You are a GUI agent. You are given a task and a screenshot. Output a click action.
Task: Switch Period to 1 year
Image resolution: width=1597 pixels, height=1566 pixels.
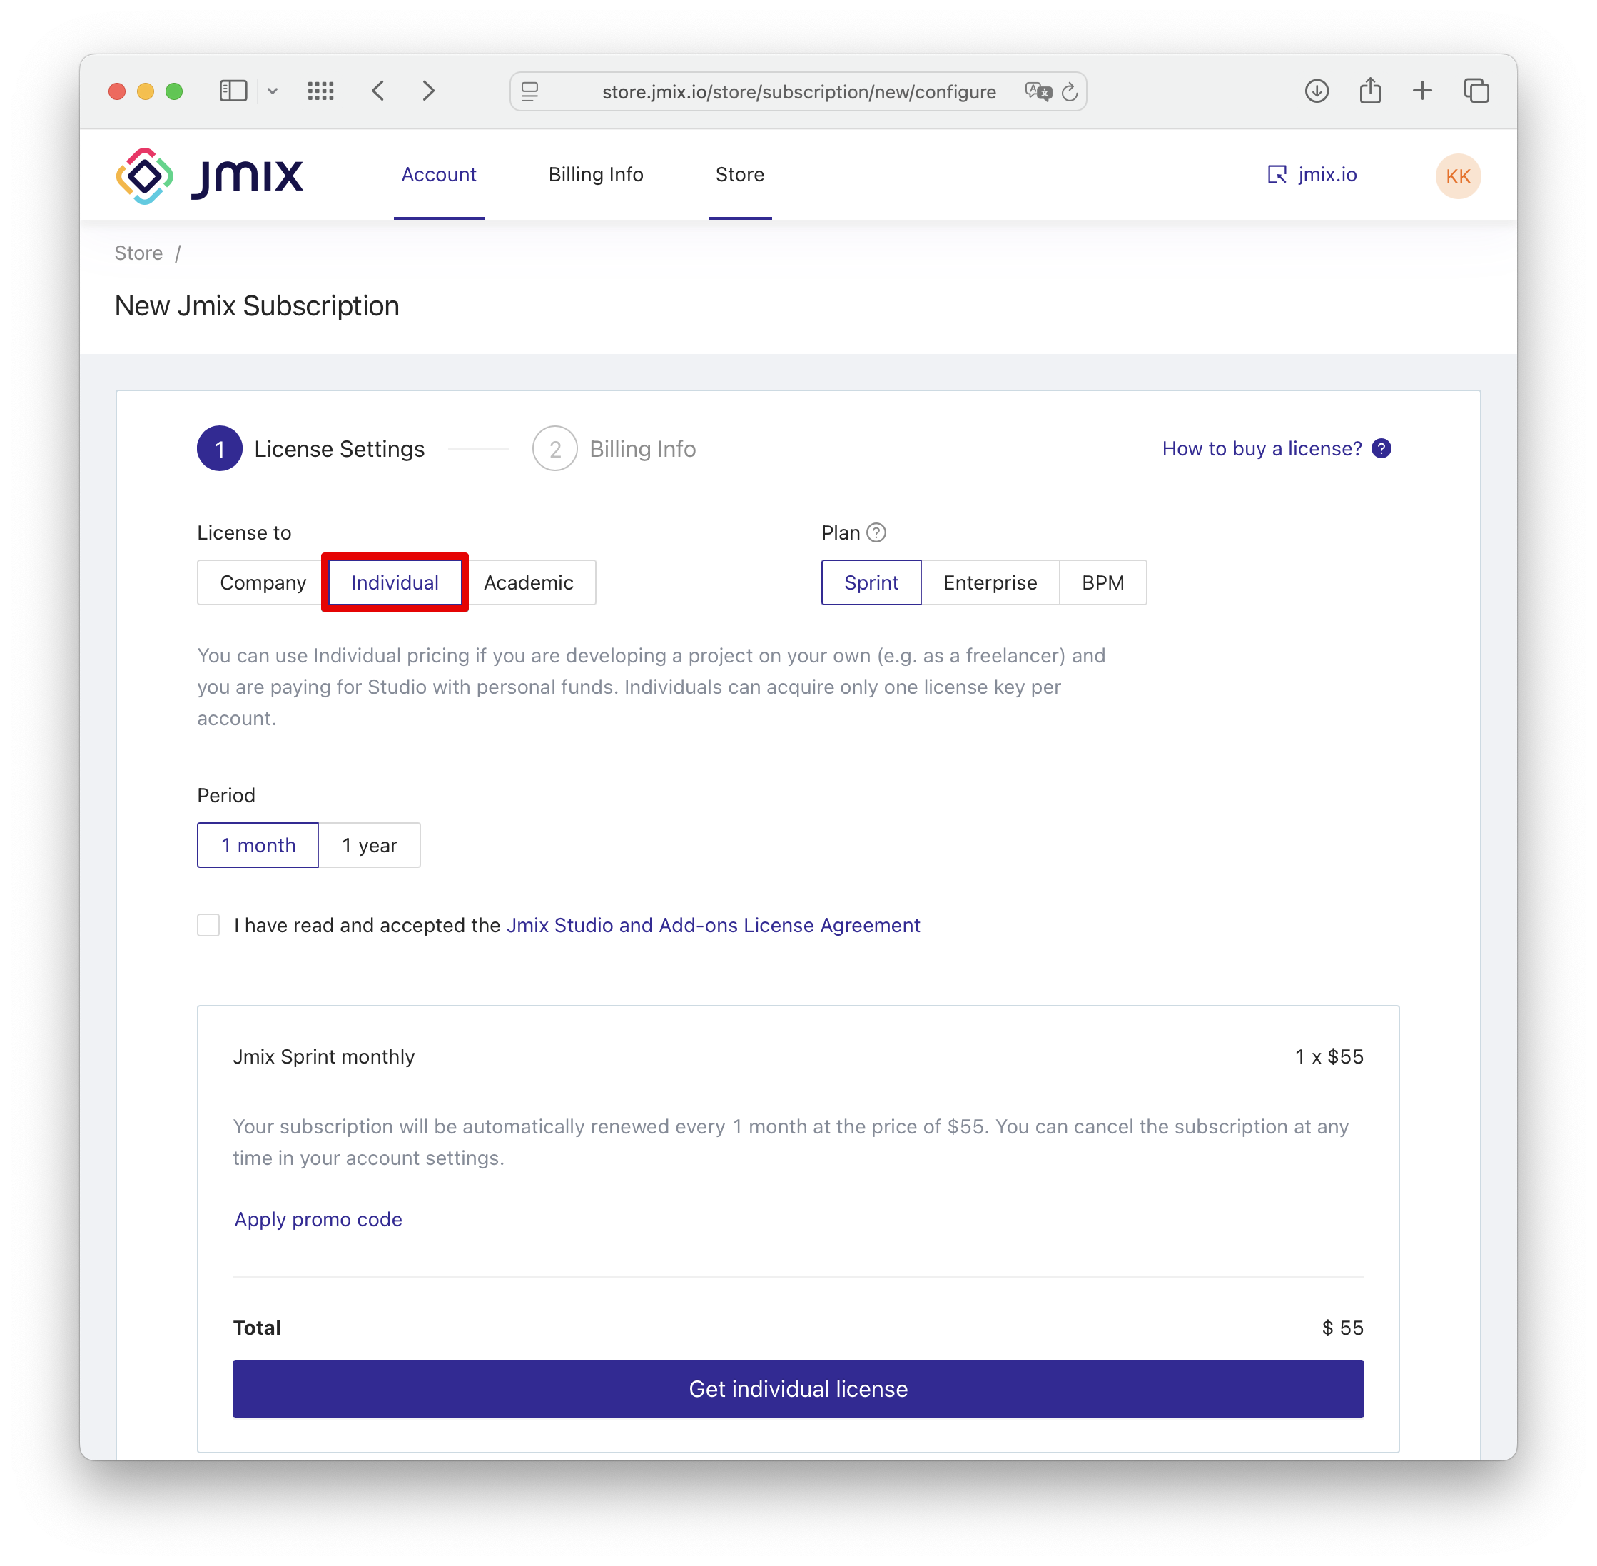point(369,844)
